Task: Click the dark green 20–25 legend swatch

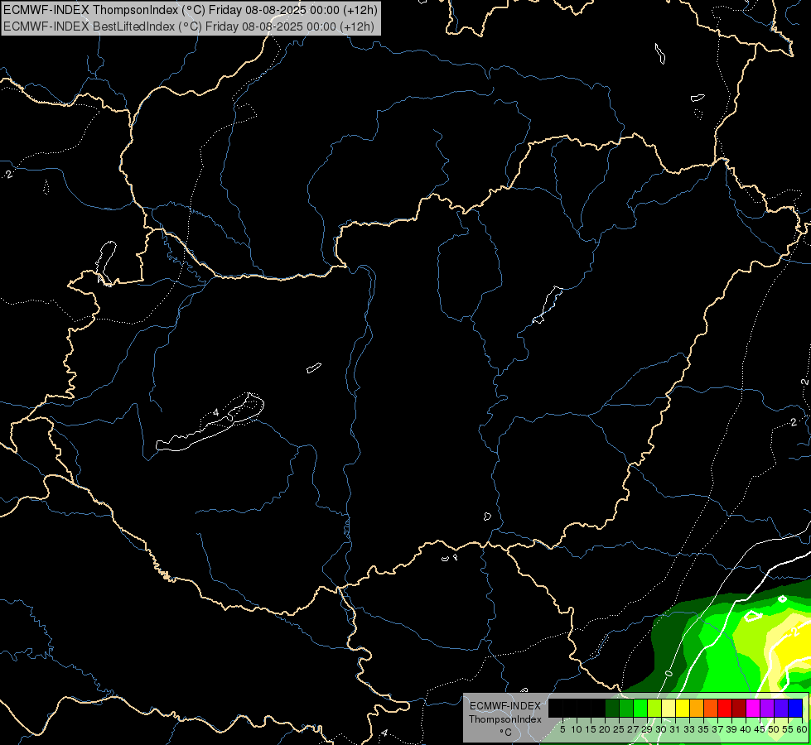Action: coord(612,709)
